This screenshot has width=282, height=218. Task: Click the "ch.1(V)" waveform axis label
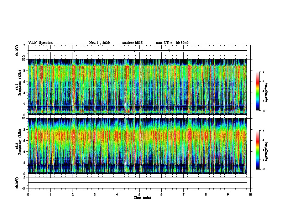(17, 51)
